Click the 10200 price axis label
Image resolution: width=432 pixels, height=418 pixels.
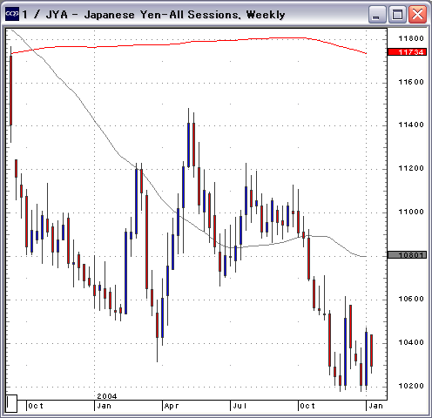coord(411,386)
